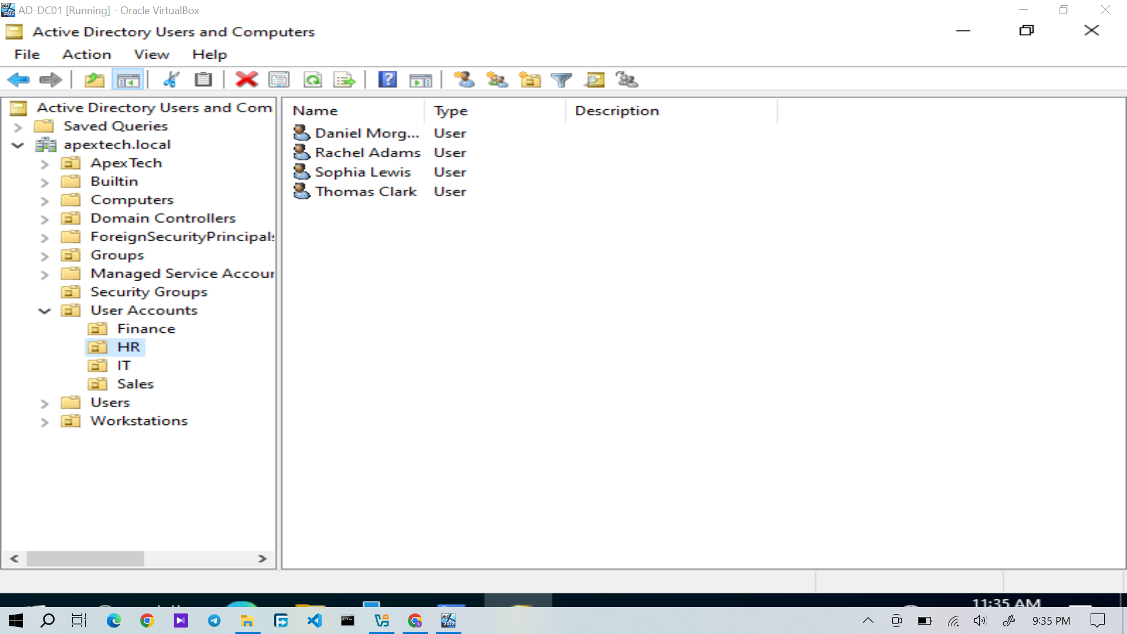1127x634 pixels.
Task: Collapse the apextech.local domain node
Action: coord(18,145)
